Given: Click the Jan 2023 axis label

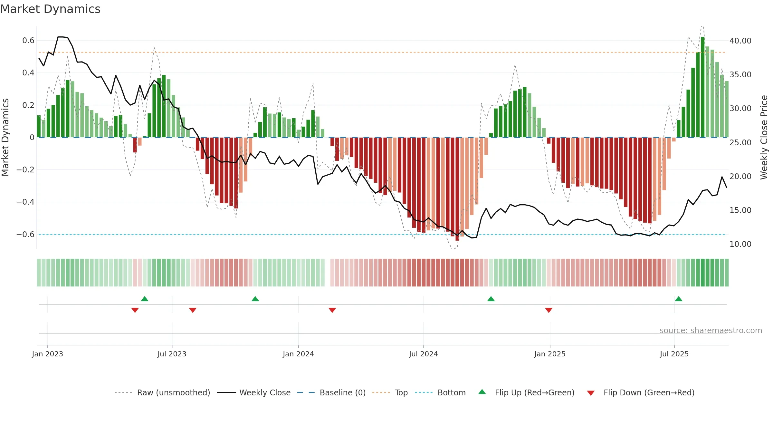Looking at the screenshot, I should [47, 354].
